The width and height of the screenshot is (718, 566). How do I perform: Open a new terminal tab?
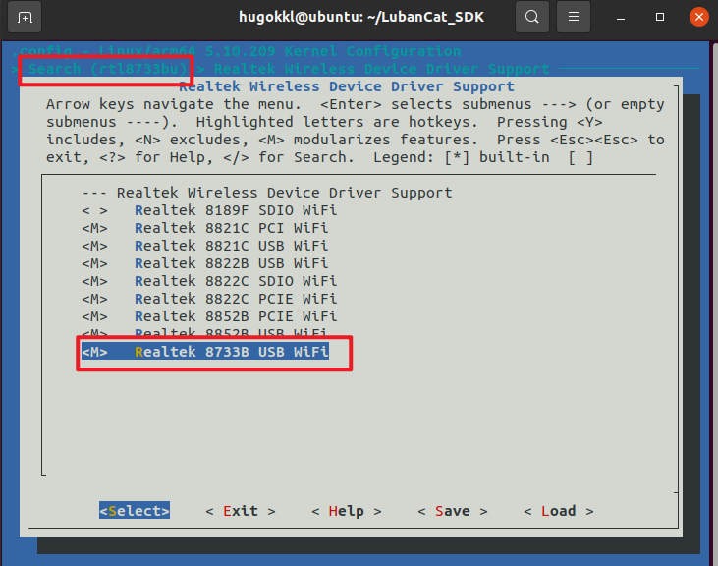pos(24,17)
